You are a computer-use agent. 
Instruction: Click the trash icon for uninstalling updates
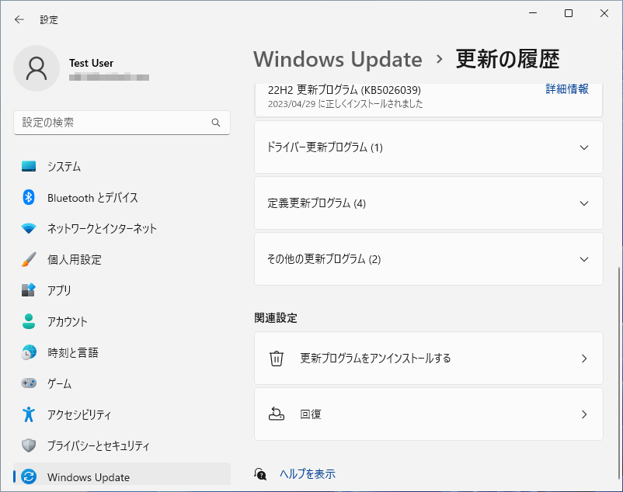coord(277,359)
